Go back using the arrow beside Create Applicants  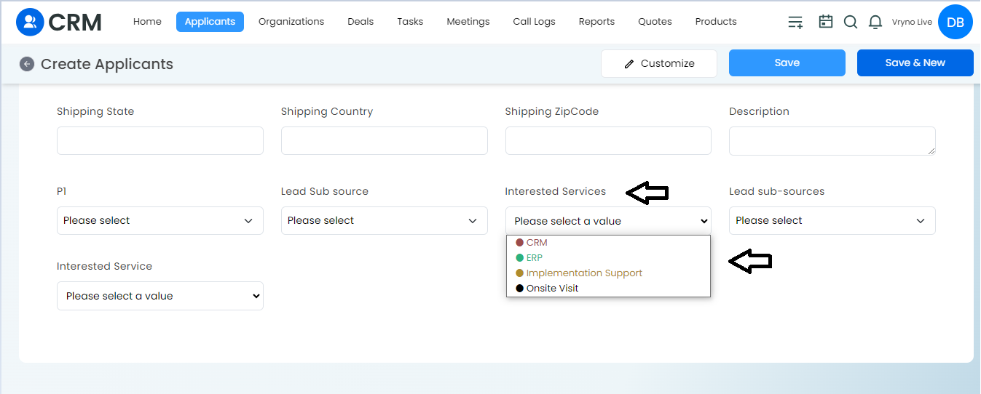27,64
